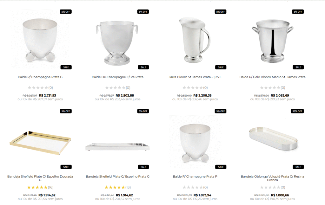
Task: Click Bandeja Oblonga Volupté Prata C/ Resina Branca
Action: pos(272,178)
